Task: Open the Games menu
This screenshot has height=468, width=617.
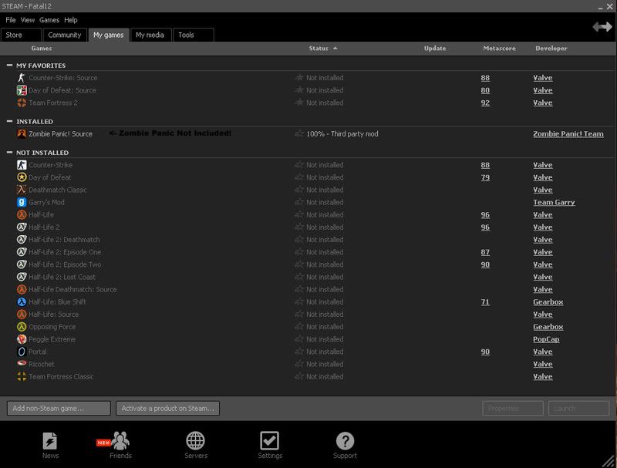Action: [x=49, y=20]
